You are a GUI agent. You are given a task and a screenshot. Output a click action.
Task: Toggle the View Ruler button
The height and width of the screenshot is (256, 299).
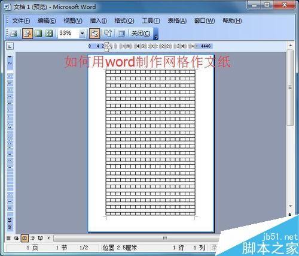94,34
